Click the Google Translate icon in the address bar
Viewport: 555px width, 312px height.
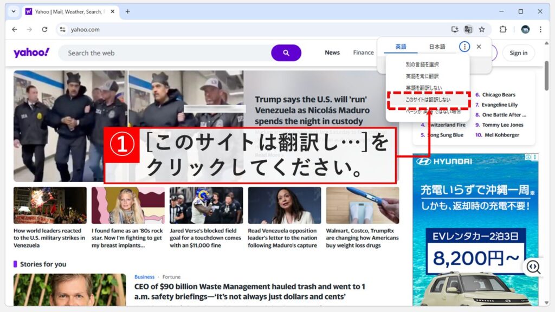(469, 29)
